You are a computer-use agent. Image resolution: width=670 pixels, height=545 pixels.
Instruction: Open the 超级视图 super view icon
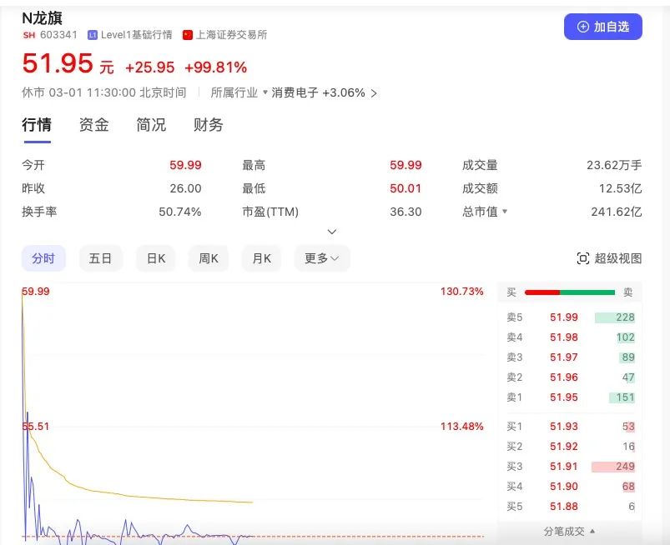coord(584,258)
